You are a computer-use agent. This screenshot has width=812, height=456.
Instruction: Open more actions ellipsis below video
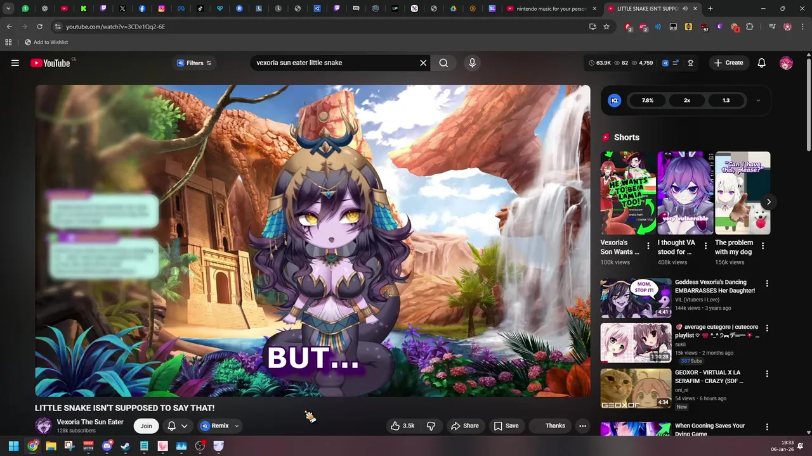582,426
